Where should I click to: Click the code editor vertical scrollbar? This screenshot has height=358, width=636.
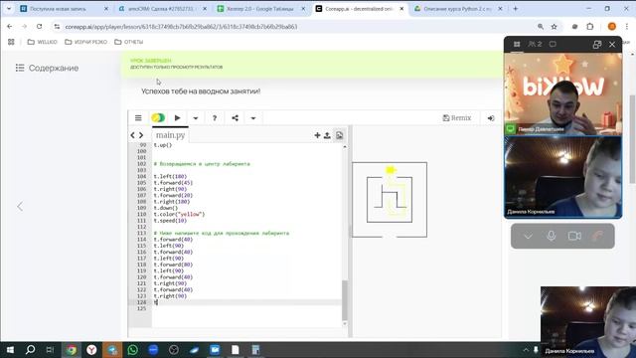345,300
